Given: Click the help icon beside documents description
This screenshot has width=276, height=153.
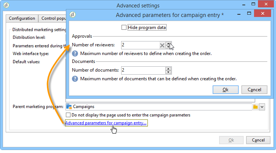Looking at the screenshot, I should pos(75,79).
